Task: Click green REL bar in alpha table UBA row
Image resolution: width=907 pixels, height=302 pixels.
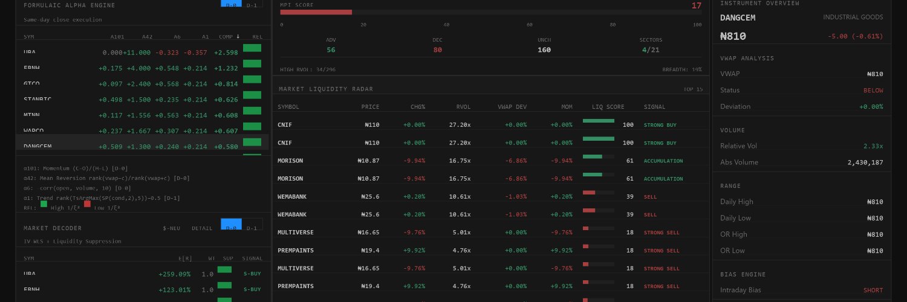Action: (252, 48)
